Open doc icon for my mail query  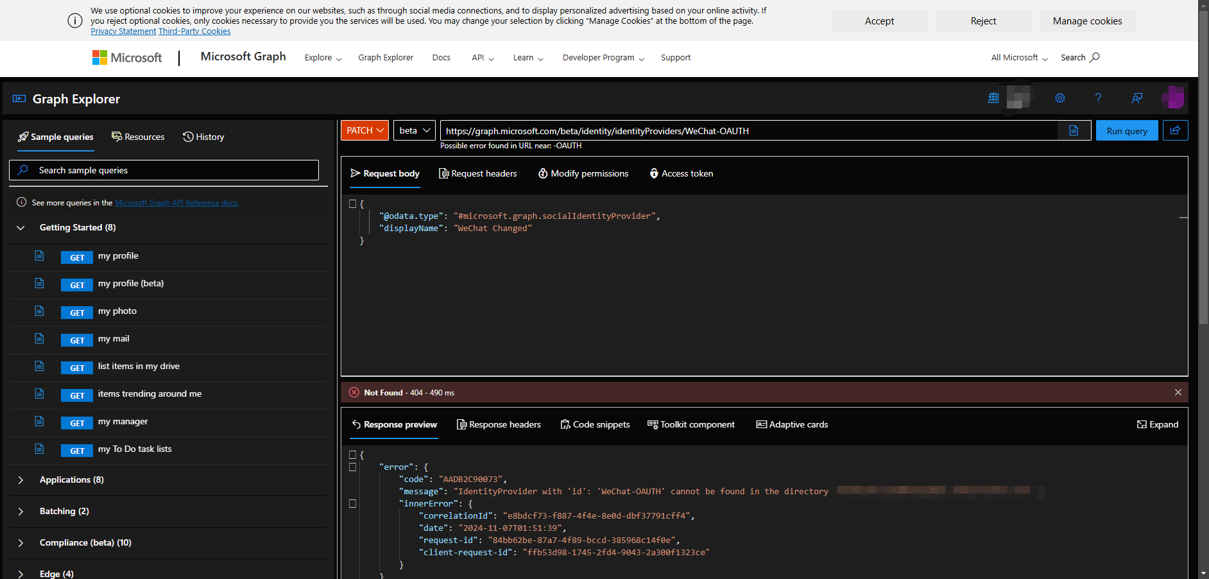[39, 338]
